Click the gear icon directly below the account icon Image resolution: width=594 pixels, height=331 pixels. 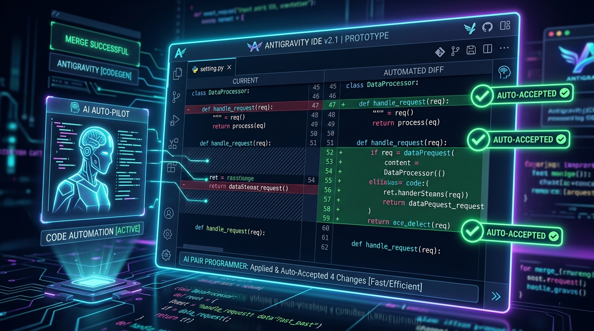coord(167,234)
